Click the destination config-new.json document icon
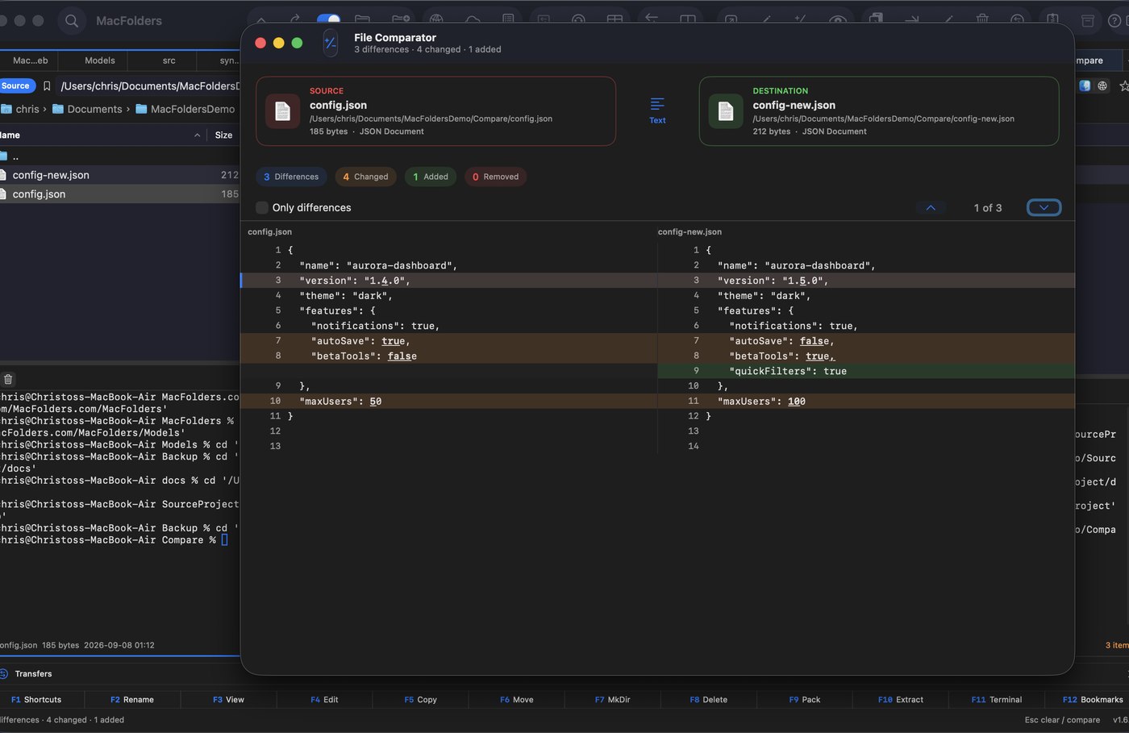This screenshot has width=1129, height=733. (x=726, y=111)
